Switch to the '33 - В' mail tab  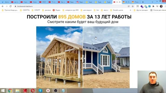click(126, 2)
